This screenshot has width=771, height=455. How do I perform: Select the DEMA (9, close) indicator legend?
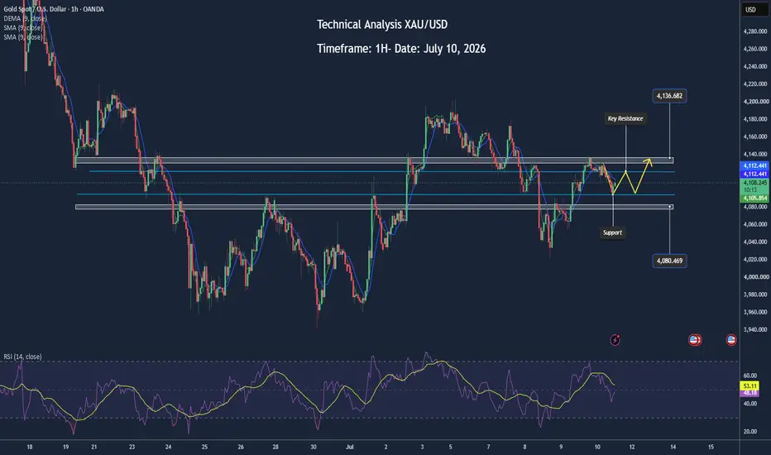[25, 18]
